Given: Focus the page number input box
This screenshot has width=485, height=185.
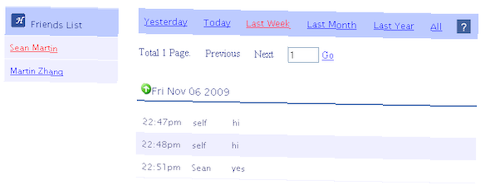Looking at the screenshot, I should click(x=303, y=55).
